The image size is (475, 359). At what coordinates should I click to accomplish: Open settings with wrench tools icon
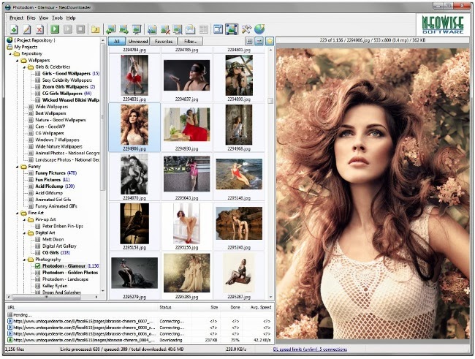(246, 29)
